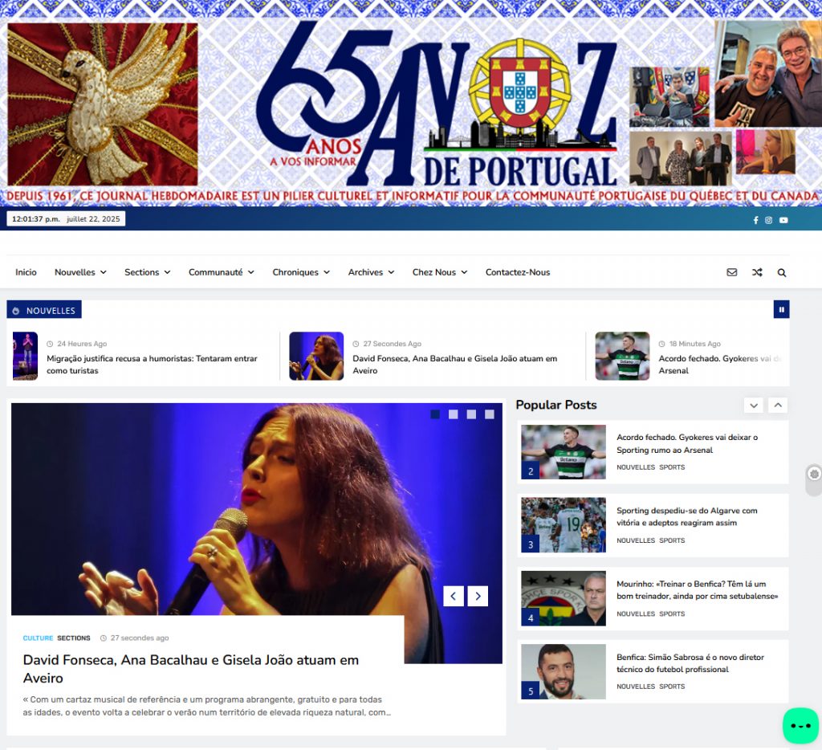Expand the Nouvelles menu dropdown
Viewport: 822px width, 750px height.
(80, 272)
